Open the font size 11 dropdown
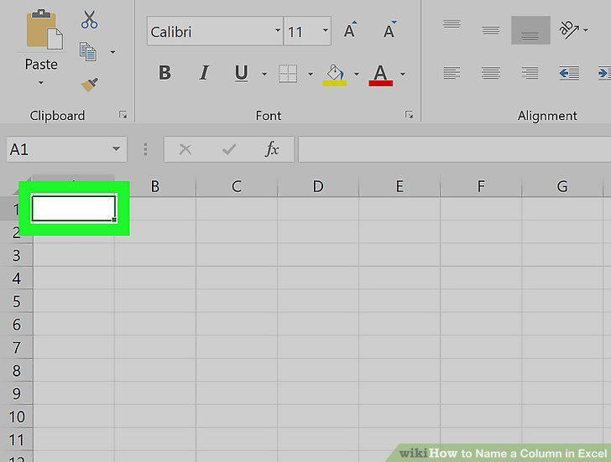611x462 pixels. tap(325, 30)
